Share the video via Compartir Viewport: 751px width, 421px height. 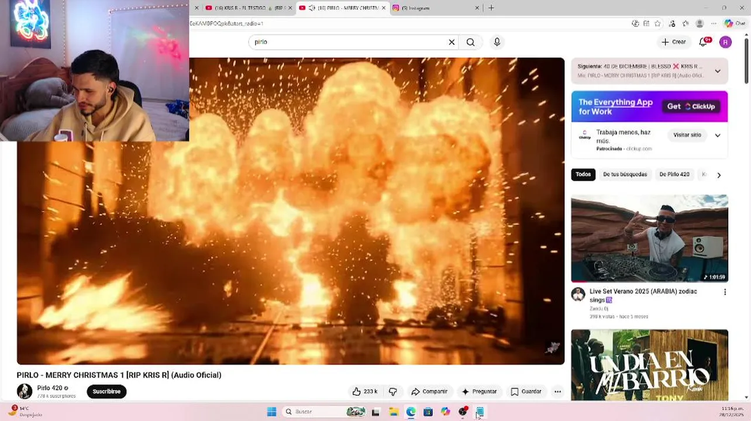429,392
